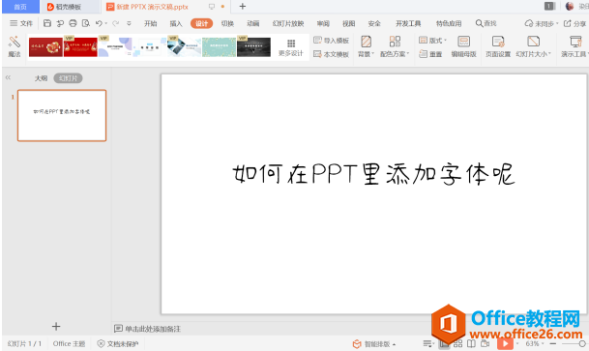589x351 pixels.
Task: Switch to the 审阅 ribbon tab
Action: coord(323,23)
